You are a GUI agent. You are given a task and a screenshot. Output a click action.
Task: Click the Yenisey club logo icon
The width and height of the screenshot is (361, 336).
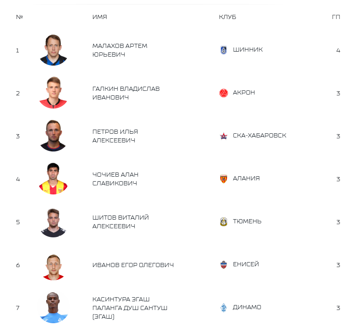click(x=223, y=265)
